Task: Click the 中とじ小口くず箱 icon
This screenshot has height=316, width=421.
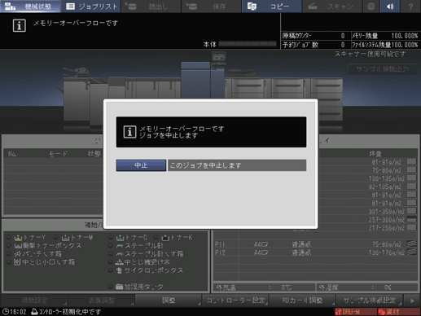Action: (x=17, y=262)
